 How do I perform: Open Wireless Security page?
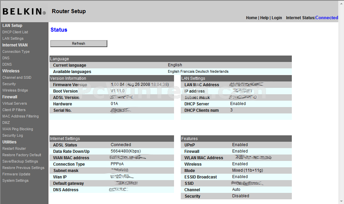(x=9, y=84)
